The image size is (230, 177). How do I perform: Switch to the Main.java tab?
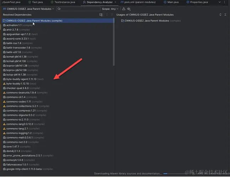[171, 2]
